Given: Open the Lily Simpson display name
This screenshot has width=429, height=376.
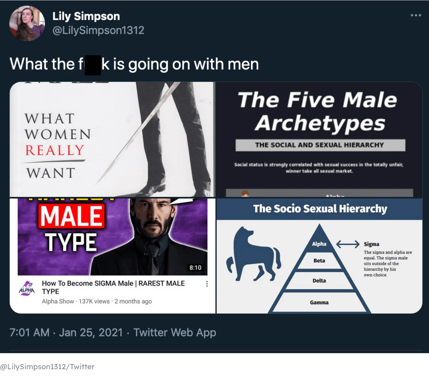Looking at the screenshot, I should pyautogui.click(x=86, y=16).
